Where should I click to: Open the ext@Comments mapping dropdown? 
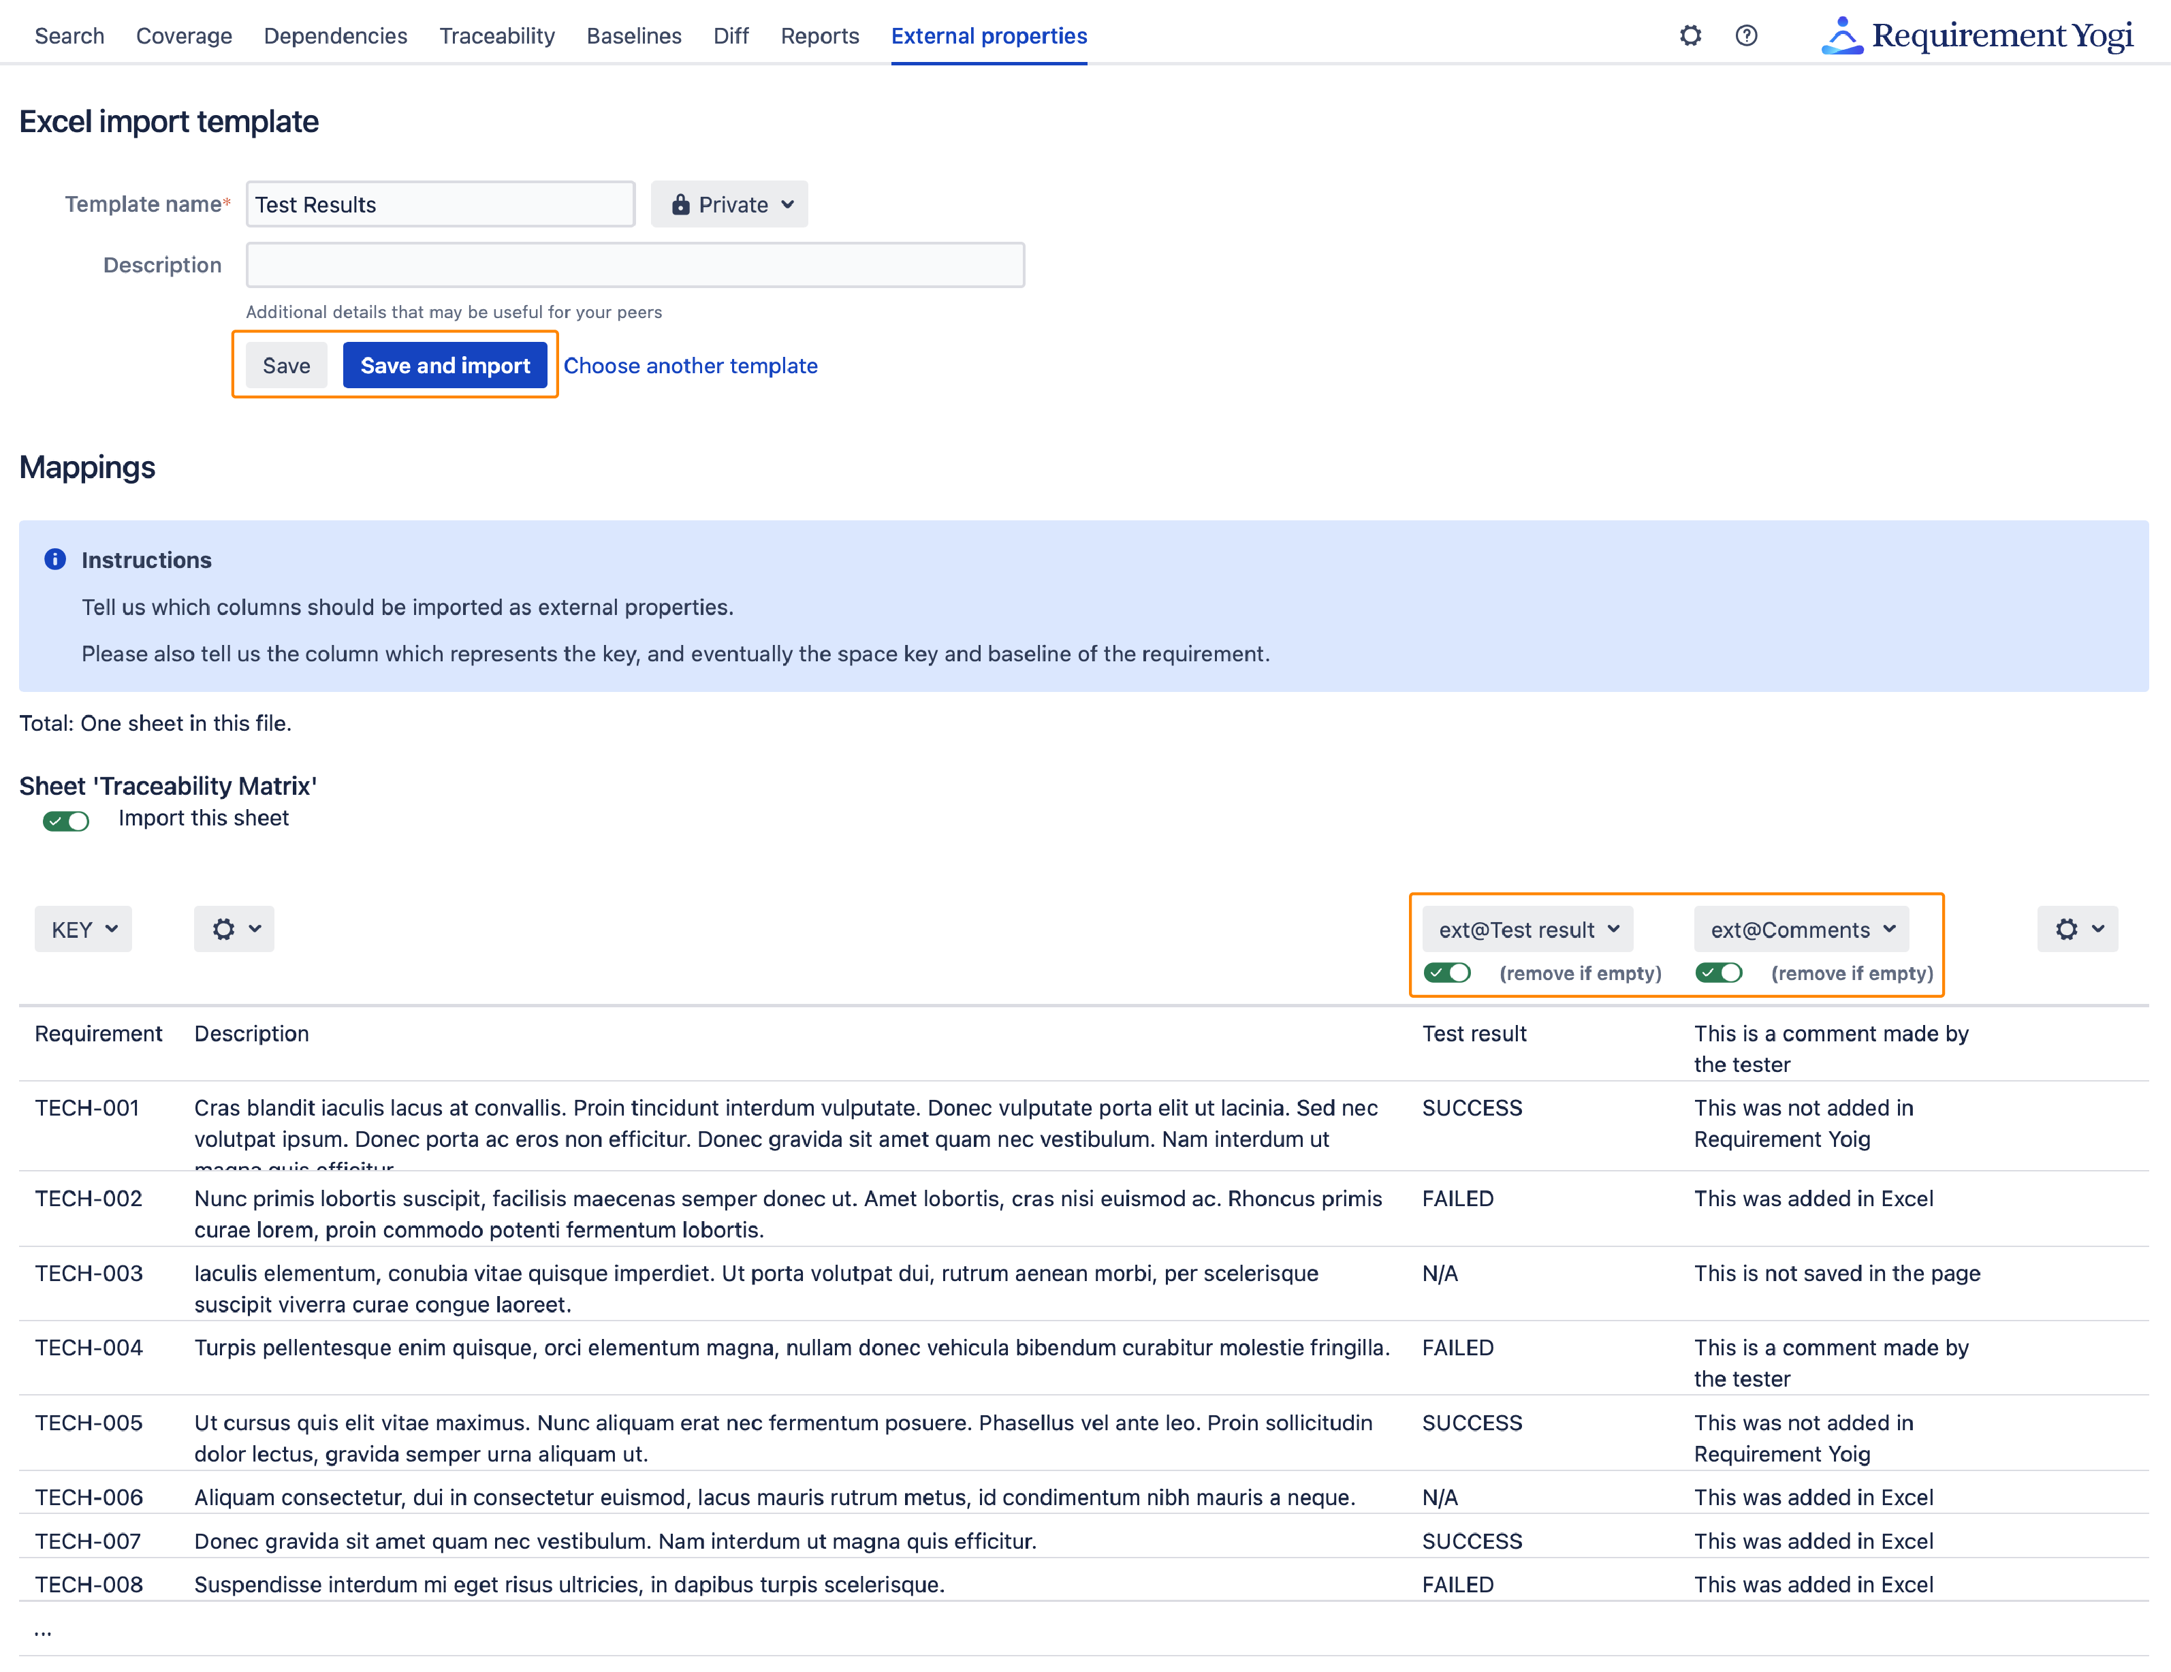coord(1801,928)
